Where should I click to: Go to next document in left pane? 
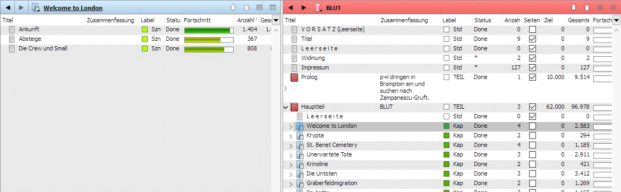(246, 7)
